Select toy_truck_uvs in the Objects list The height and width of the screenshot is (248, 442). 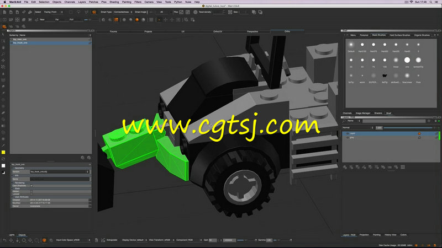pyautogui.click(x=51, y=43)
